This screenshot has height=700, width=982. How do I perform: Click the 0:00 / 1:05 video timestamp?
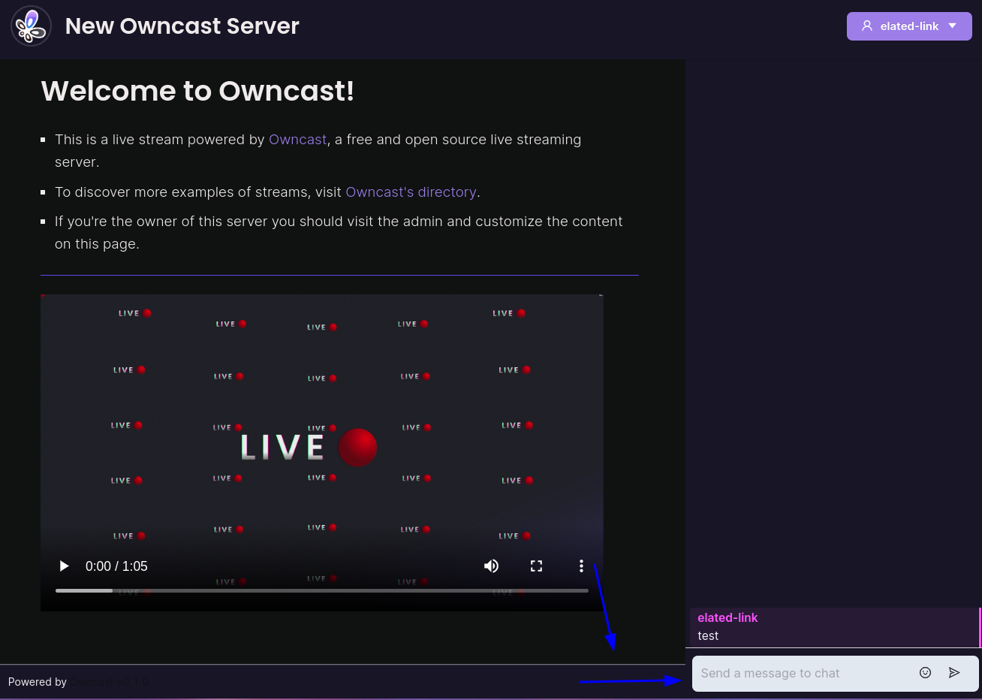[116, 566]
